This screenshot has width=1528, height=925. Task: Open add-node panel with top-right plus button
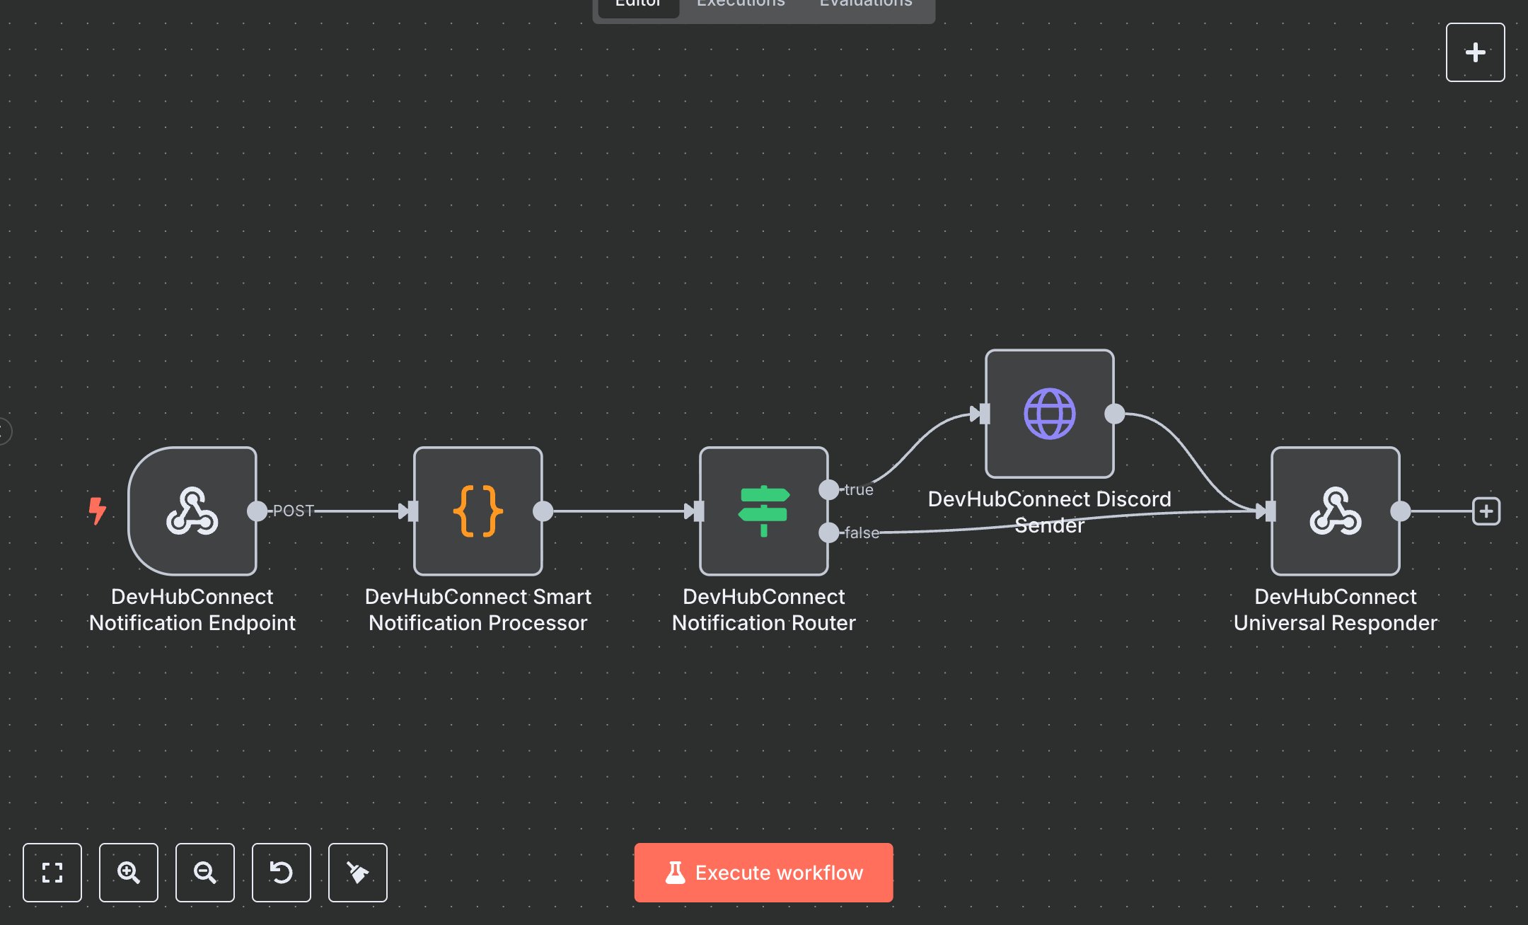point(1475,52)
